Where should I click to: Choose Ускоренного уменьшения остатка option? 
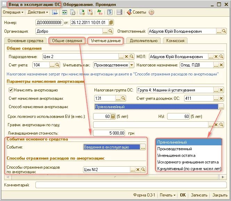(189, 162)
